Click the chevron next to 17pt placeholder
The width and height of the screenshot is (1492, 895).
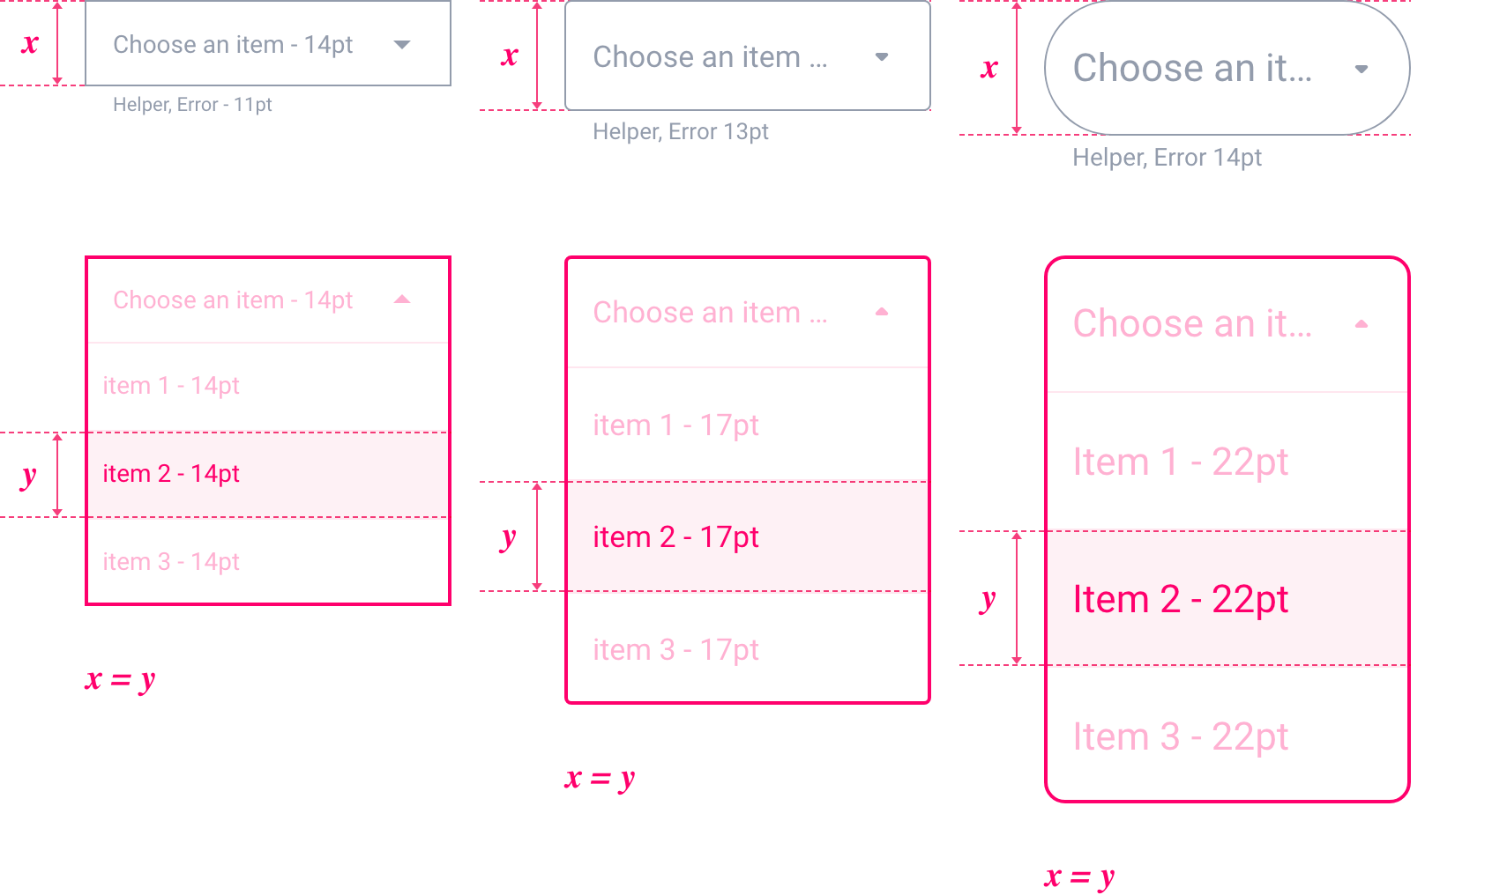tap(882, 55)
